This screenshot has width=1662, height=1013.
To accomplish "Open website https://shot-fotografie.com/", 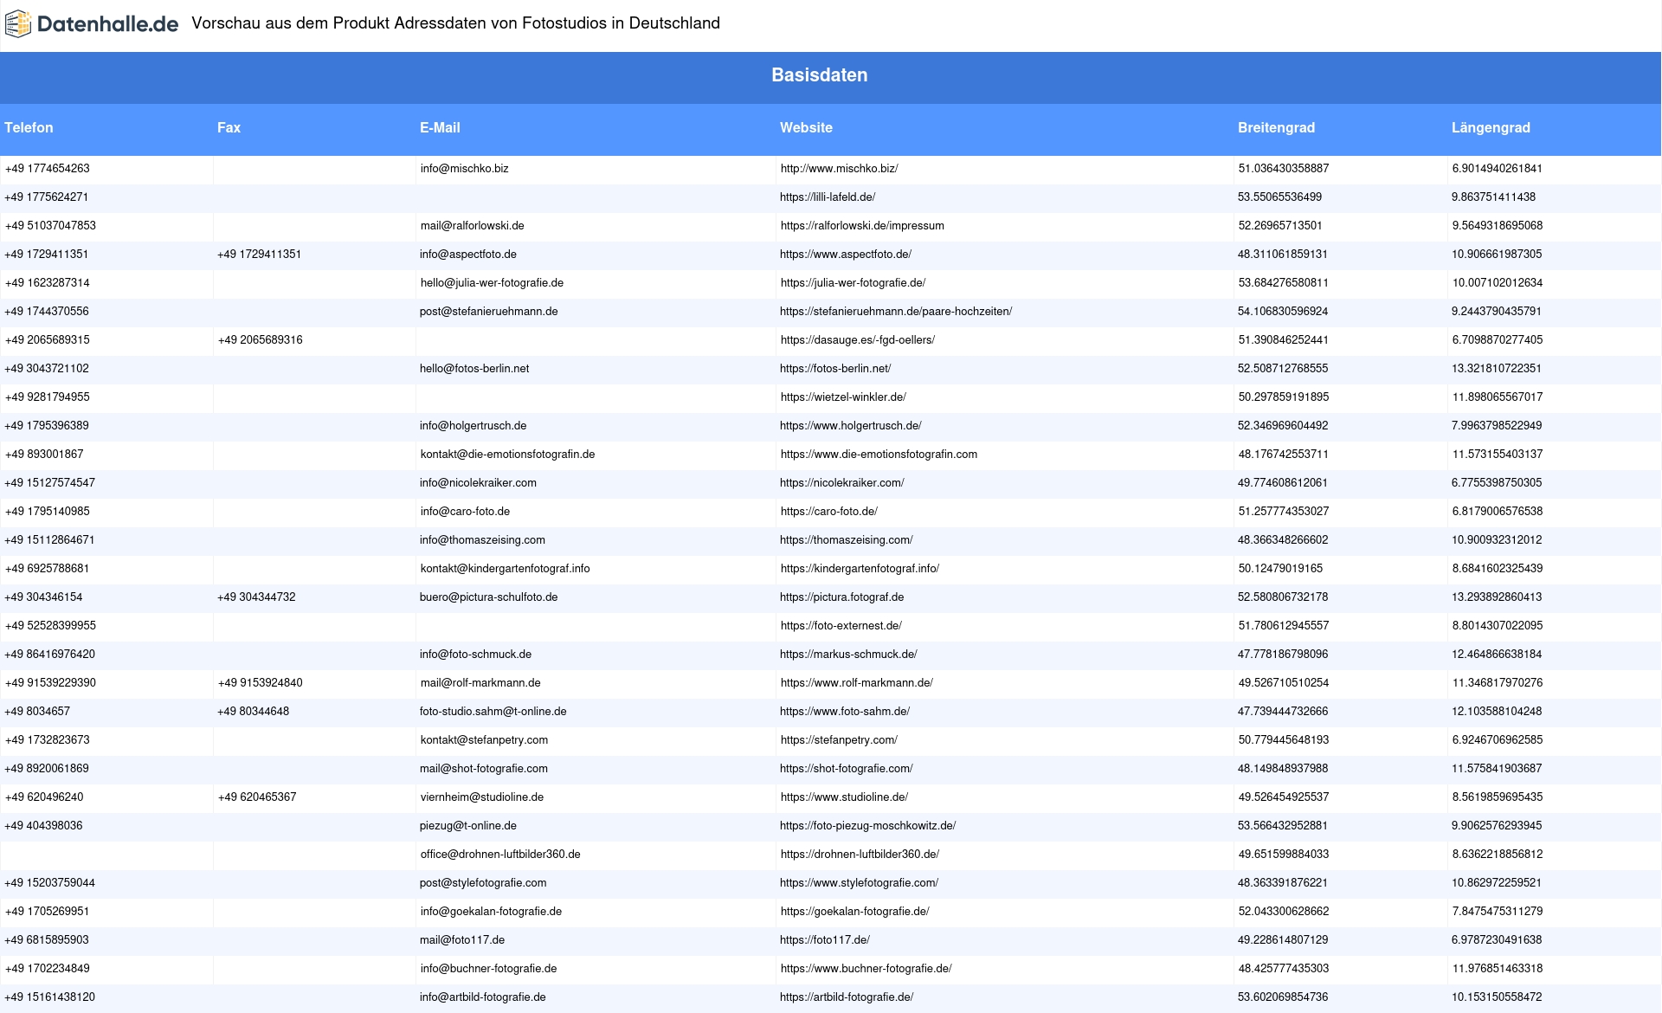I will (x=847, y=769).
